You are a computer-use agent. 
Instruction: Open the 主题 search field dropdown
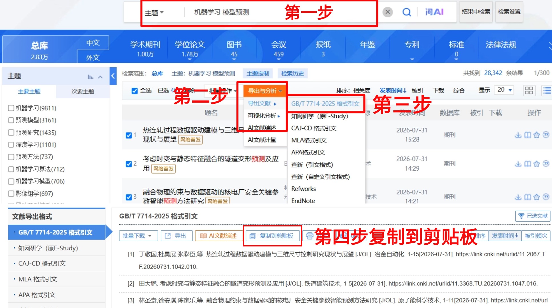(x=154, y=13)
